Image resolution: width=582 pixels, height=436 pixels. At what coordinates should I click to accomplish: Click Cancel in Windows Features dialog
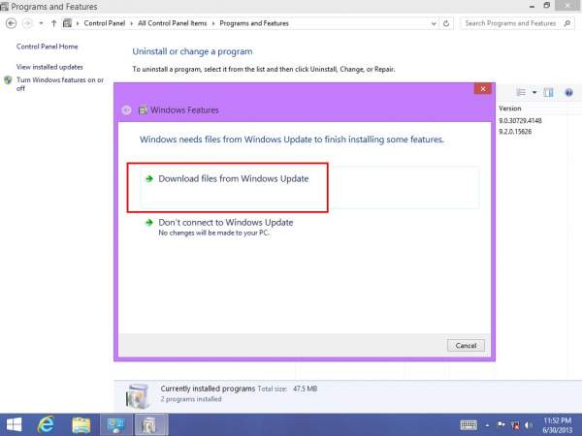tap(466, 346)
